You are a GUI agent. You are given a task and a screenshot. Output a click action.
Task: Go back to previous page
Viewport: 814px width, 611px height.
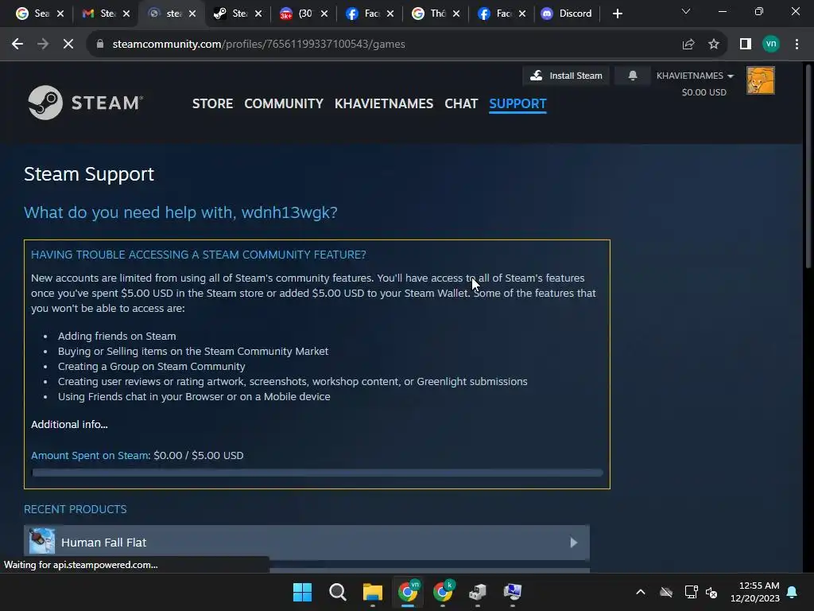(17, 45)
